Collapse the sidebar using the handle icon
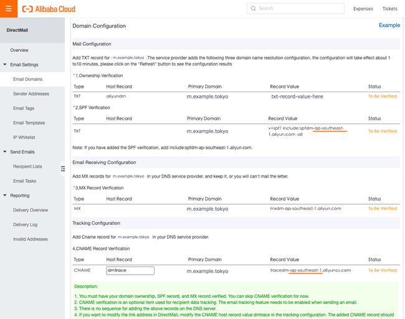 (x=63, y=168)
